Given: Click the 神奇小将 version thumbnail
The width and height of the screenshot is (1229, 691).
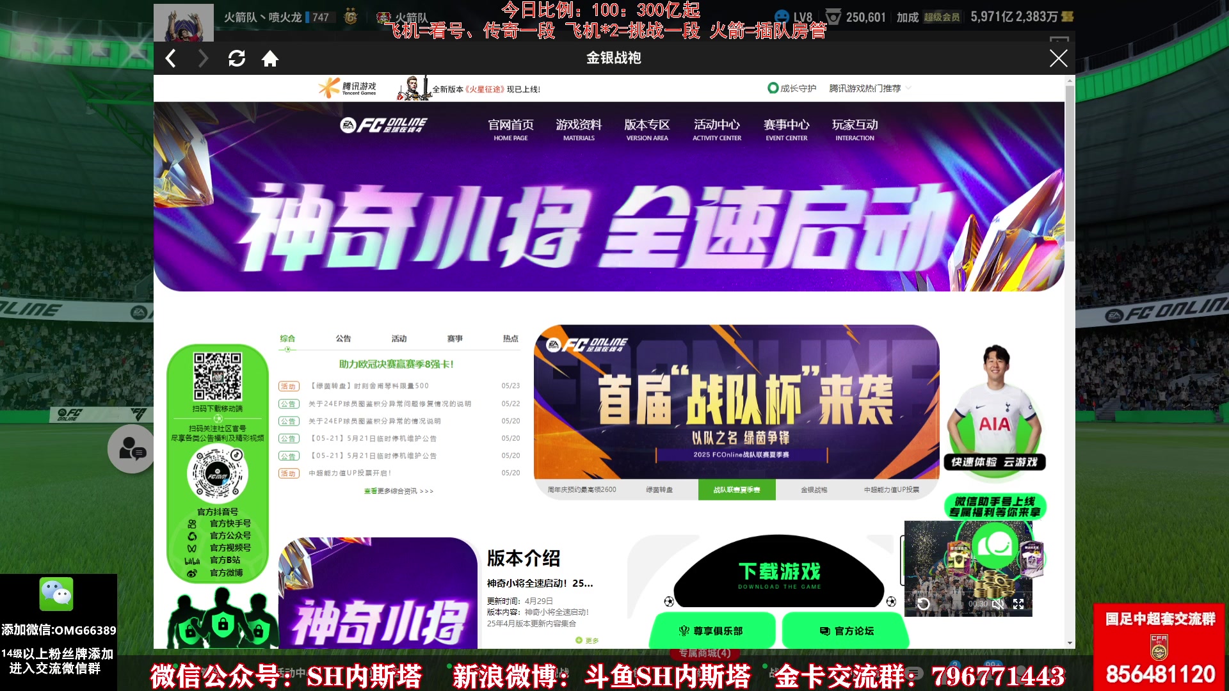Looking at the screenshot, I should 378,593.
